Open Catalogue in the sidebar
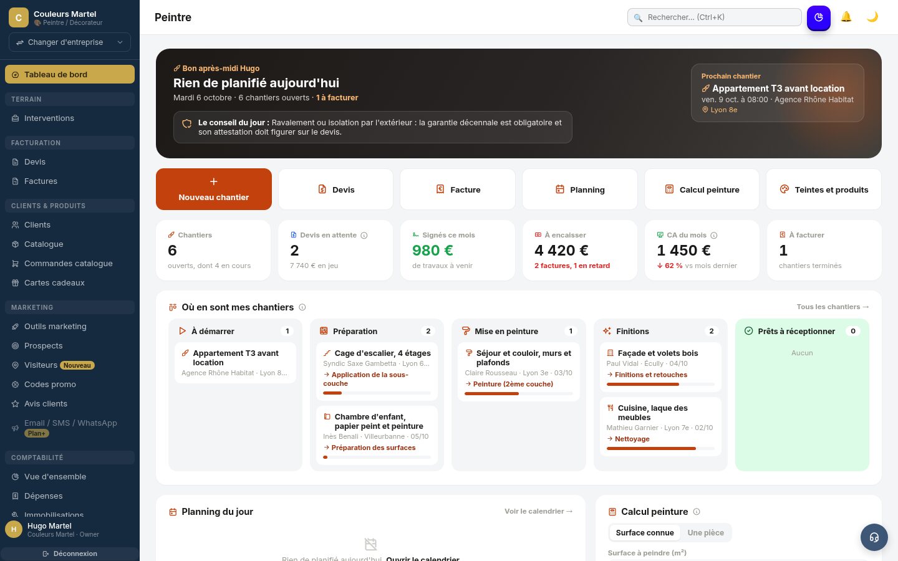Screen dimensions: 898x561 click(70, 244)
